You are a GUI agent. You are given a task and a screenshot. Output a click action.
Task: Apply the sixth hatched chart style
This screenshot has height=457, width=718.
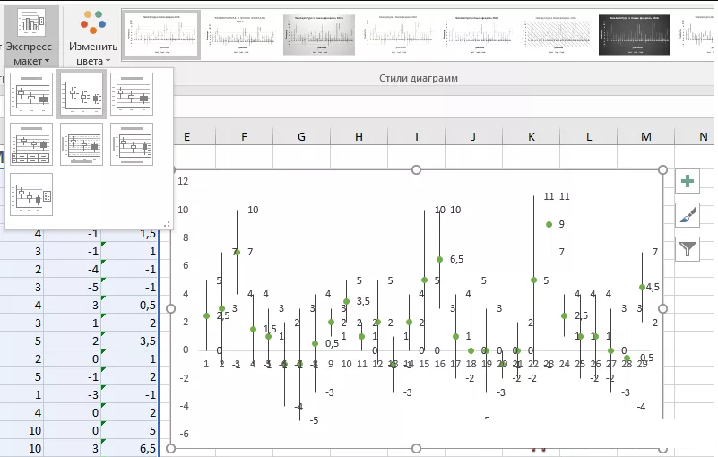556,35
